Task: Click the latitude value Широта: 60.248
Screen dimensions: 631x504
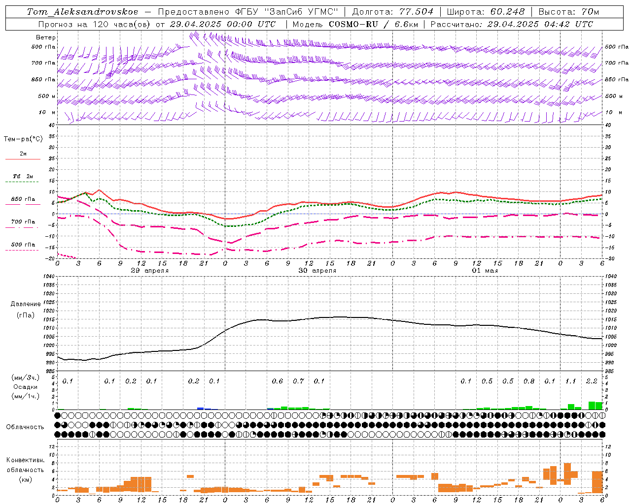Action: click(486, 12)
